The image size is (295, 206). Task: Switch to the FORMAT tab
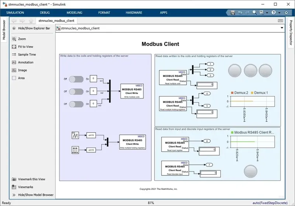click(104, 13)
